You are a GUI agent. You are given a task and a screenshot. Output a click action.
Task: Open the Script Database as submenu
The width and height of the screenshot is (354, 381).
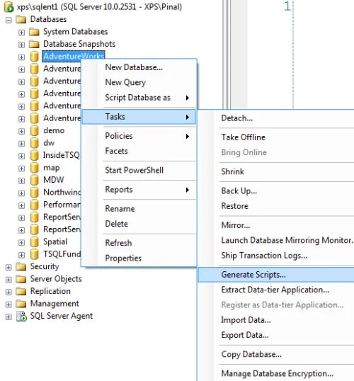(x=139, y=98)
